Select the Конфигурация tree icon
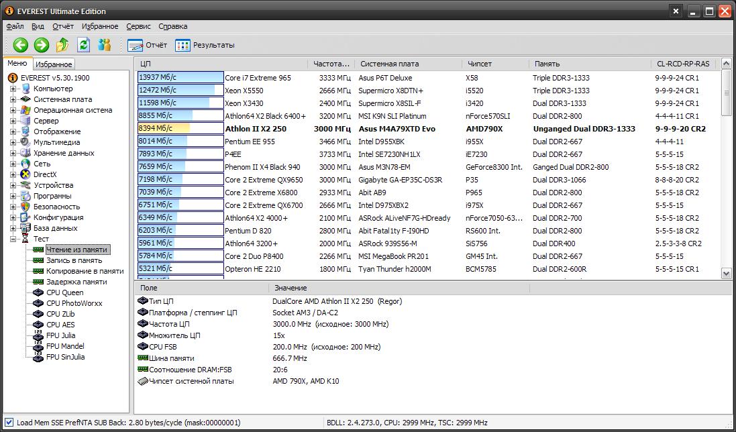This screenshot has height=432, width=736. [x=25, y=217]
